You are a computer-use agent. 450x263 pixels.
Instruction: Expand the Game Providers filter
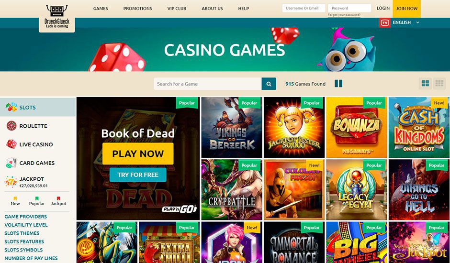[x=25, y=217]
